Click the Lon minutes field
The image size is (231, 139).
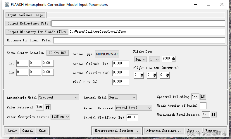[x=35, y=72]
